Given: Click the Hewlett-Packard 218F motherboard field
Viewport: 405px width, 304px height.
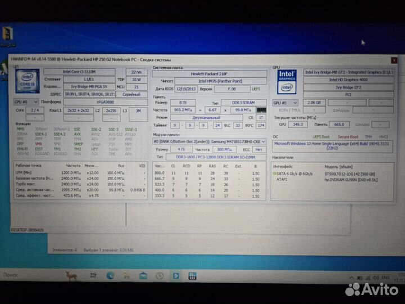Looking at the screenshot, I should click(x=209, y=74).
